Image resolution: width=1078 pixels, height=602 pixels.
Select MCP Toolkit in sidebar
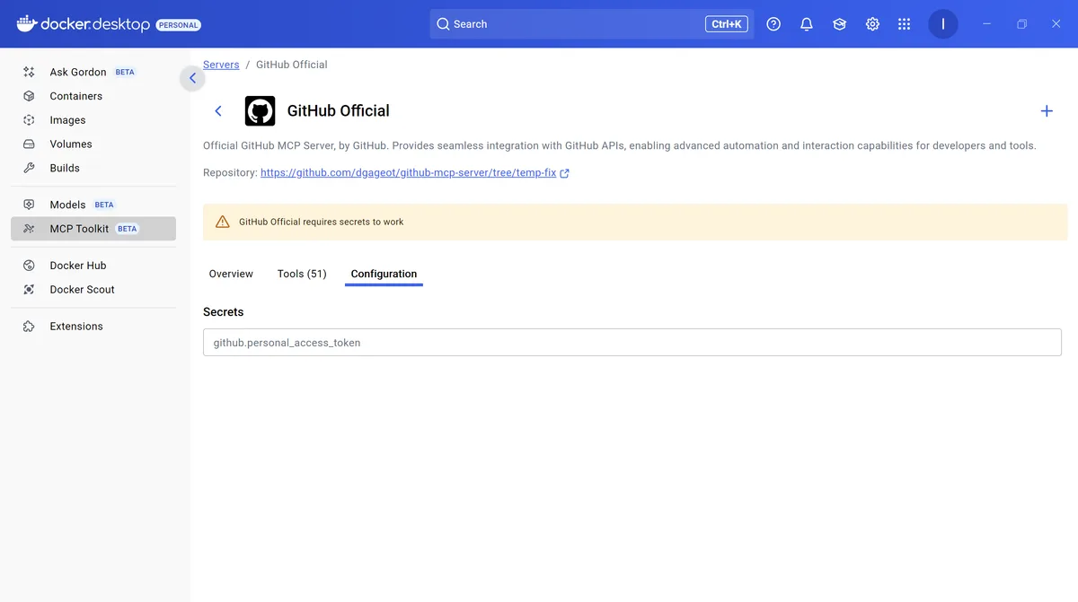93,229
